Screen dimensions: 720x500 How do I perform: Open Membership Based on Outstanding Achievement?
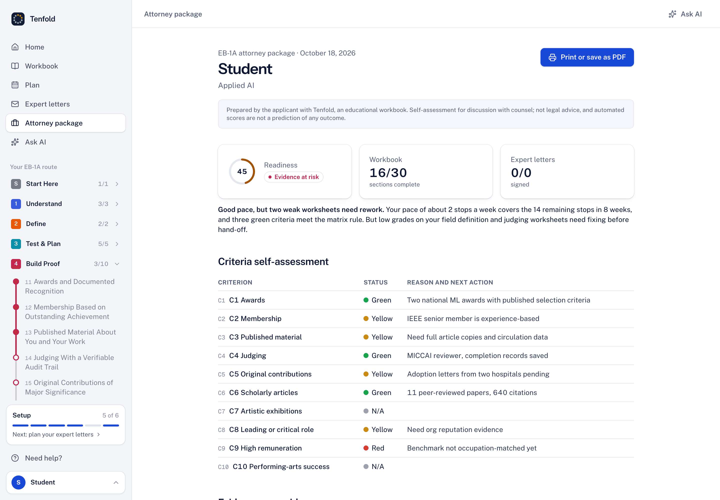[x=67, y=312]
